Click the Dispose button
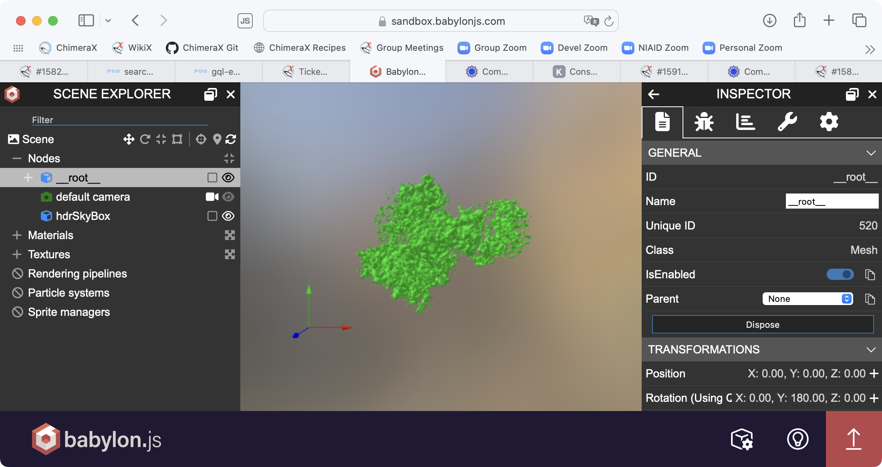Image resolution: width=882 pixels, height=467 pixels. [762, 324]
